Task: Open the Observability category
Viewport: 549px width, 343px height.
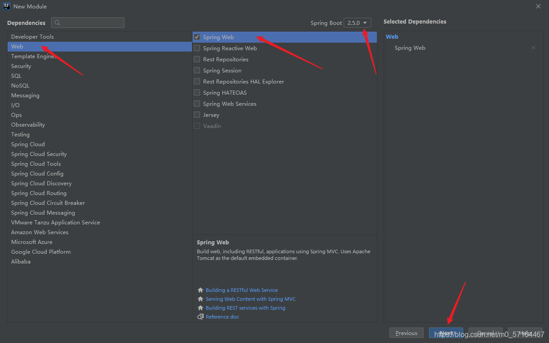Action: tap(100, 124)
